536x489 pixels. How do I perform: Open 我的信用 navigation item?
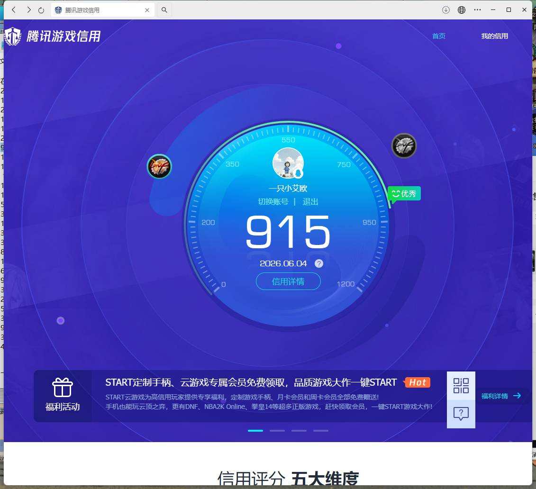[494, 36]
